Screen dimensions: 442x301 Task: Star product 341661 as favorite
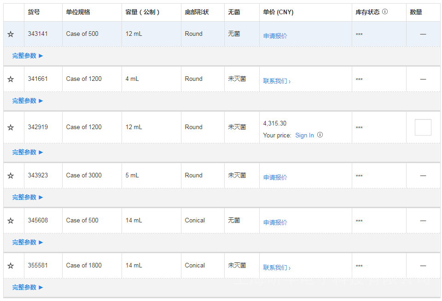coord(11,79)
